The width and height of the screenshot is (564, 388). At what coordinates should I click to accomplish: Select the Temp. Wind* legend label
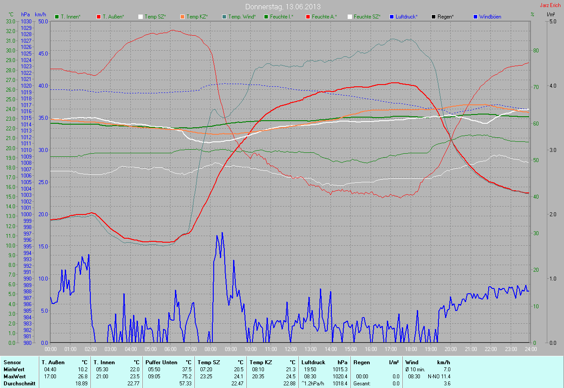(x=242, y=17)
